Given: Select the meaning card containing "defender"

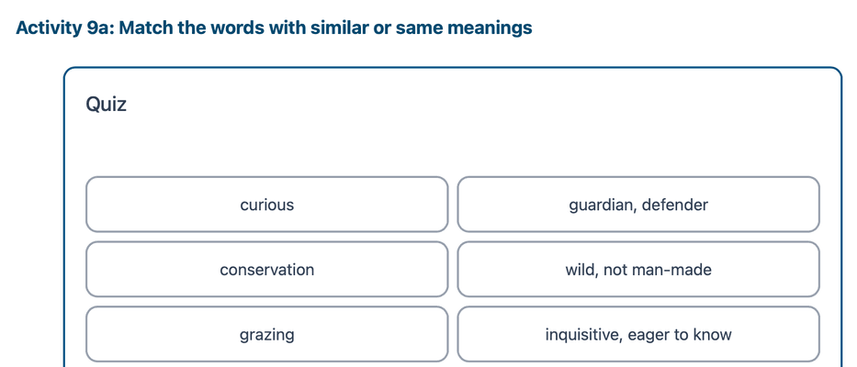Looking at the screenshot, I should pos(638,205).
